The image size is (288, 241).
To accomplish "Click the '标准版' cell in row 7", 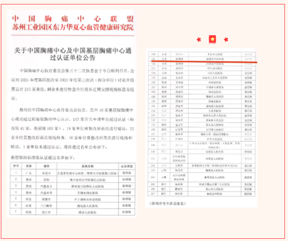I will click(127, 212).
